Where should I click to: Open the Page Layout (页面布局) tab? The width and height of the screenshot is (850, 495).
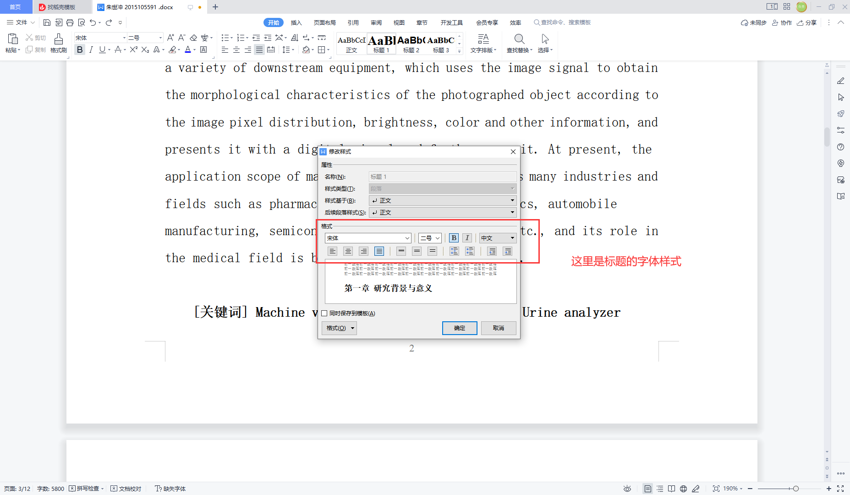(x=324, y=22)
